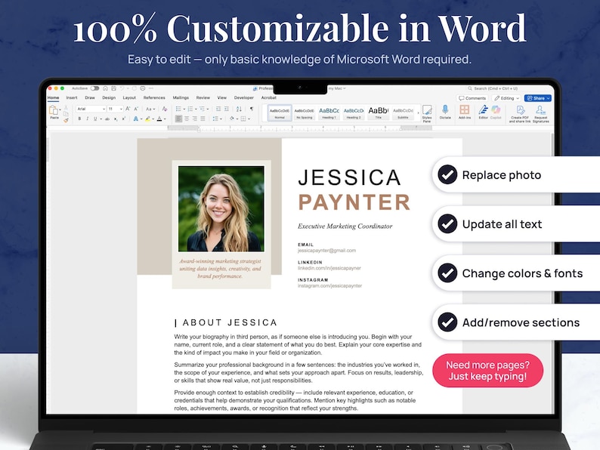Select the Title style thumbnail
This screenshot has height=450, width=600.
click(x=379, y=112)
